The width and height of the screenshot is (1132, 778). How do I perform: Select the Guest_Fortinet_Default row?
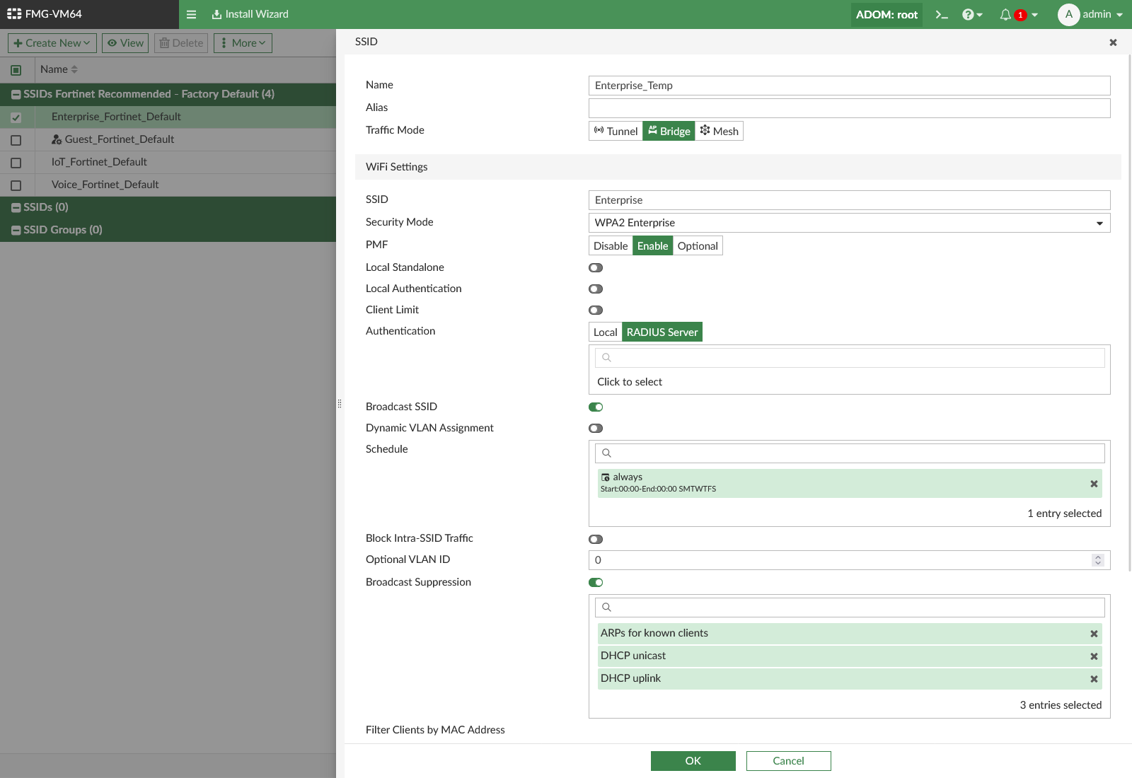point(168,139)
